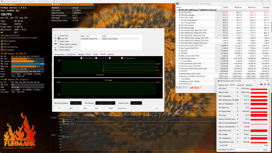Click the GPU temp orange bar in FurMark

coord(19,59)
